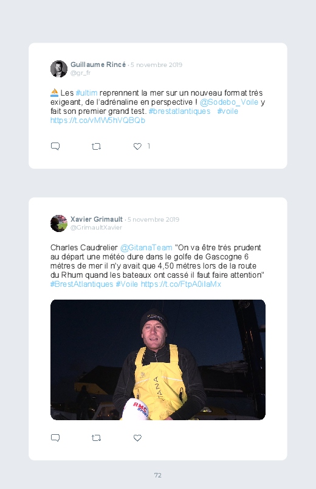Open Guillaume Rincé's profile avatar
Viewport: 316px width, 489px height.
59,69
